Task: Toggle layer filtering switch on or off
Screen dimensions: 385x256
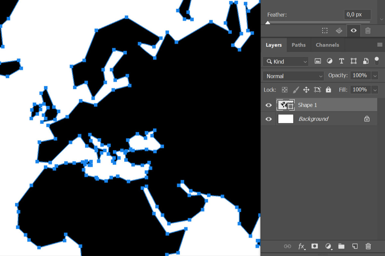Action: point(377,61)
